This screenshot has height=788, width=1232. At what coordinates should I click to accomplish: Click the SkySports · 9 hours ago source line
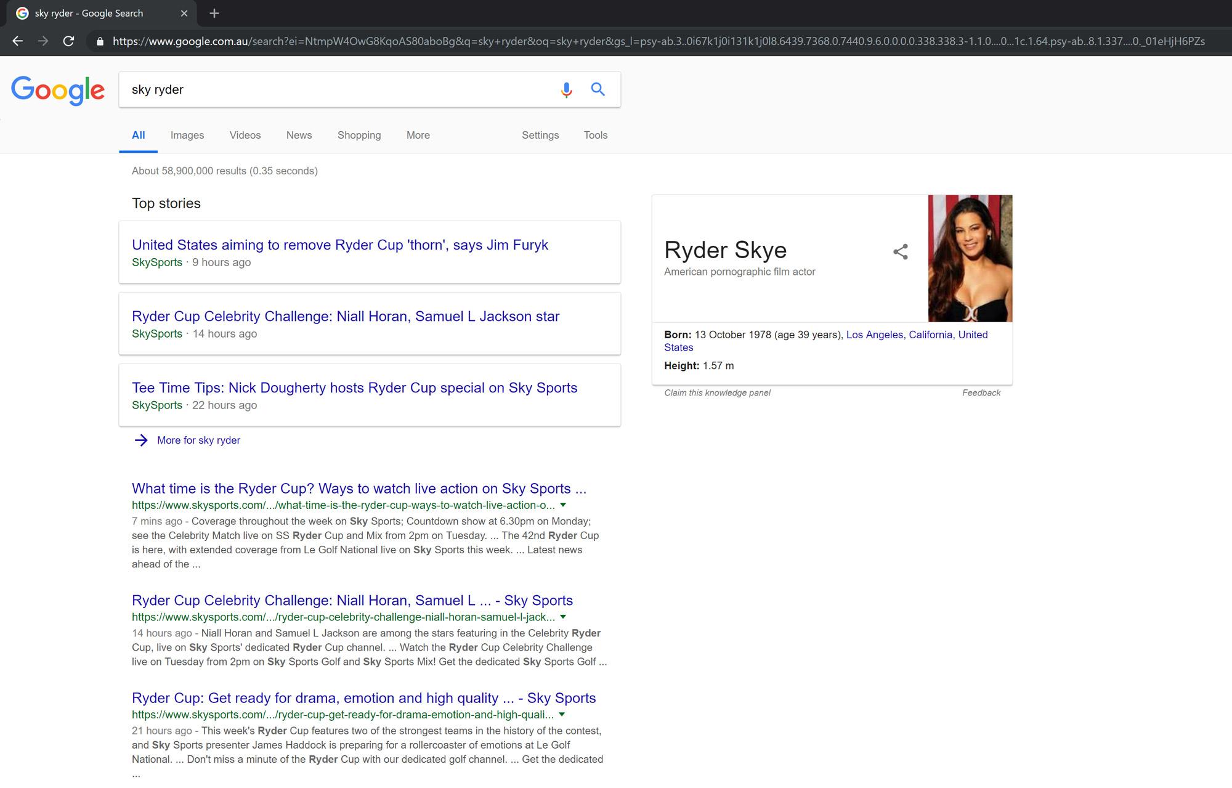(x=191, y=262)
